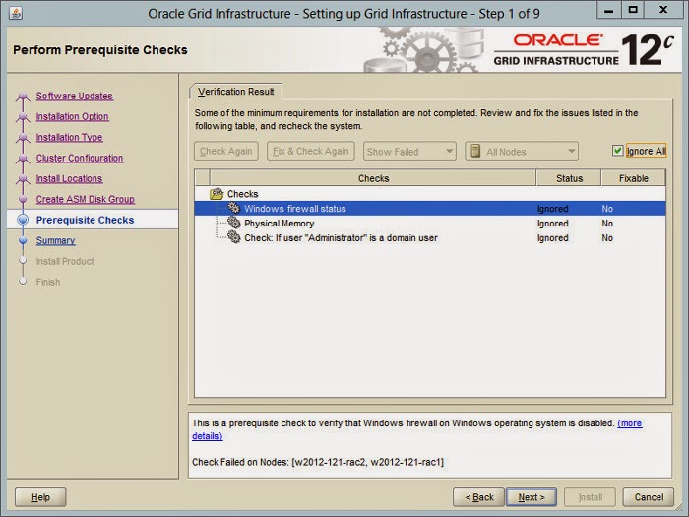Click the Prerequisite Checks step marker circle
The width and height of the screenshot is (689, 517).
click(23, 220)
